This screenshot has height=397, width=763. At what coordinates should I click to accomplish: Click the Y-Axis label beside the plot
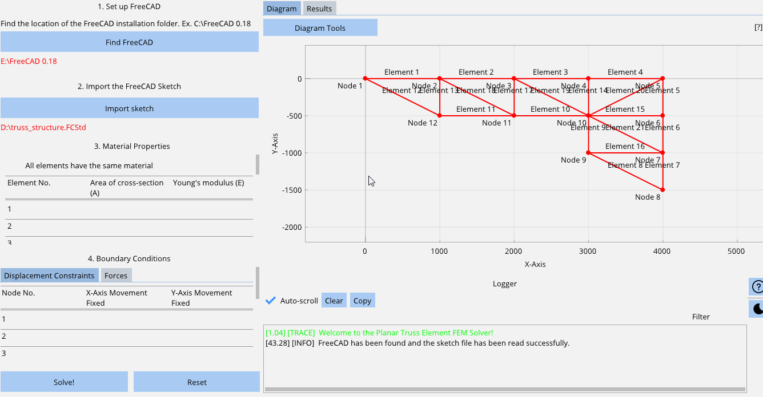(275, 144)
